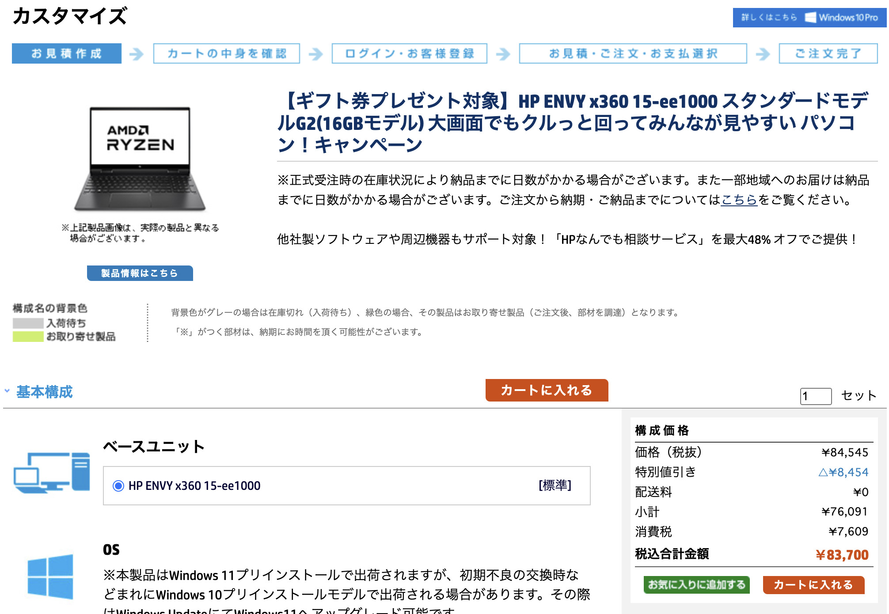Click the gray 入荷待ち legend color swatch
889x614 pixels.
(x=28, y=323)
